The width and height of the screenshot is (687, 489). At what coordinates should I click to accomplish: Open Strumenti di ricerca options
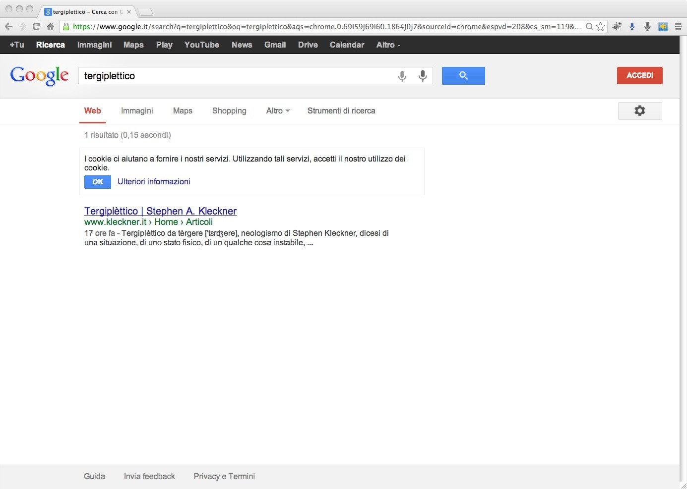tap(341, 111)
